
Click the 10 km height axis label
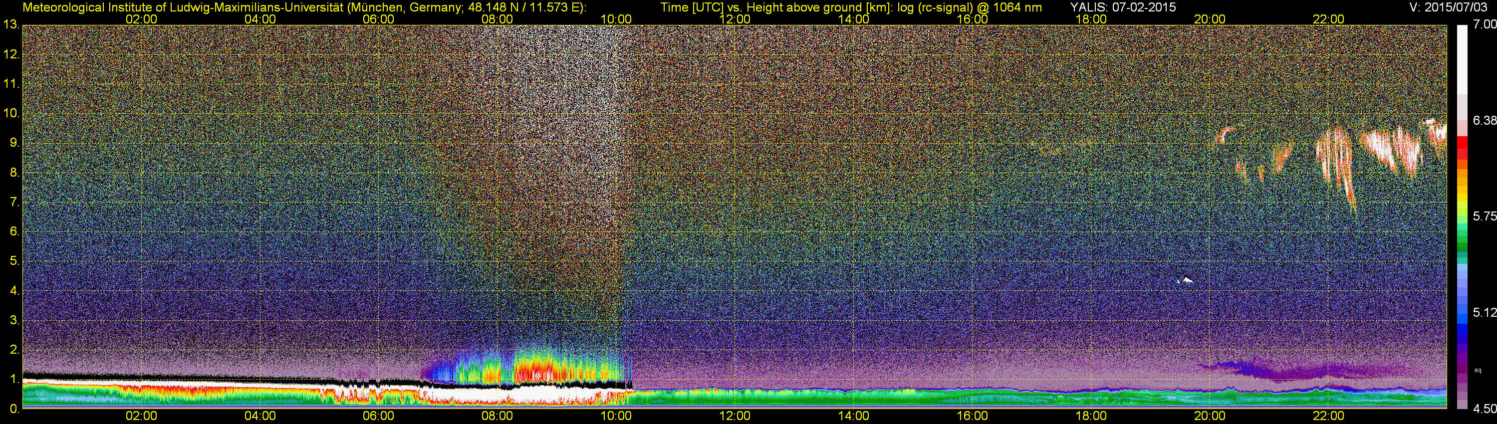point(10,113)
